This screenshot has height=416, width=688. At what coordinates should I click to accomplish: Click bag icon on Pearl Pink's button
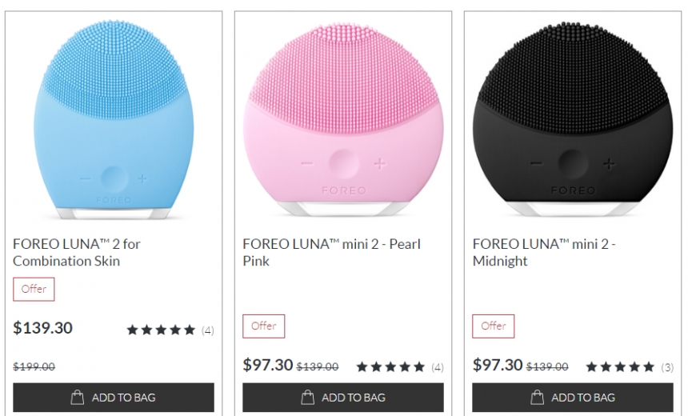coord(307,397)
